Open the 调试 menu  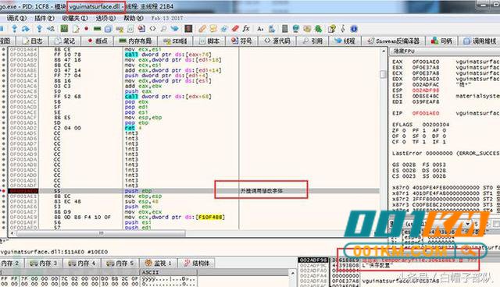click(16, 18)
